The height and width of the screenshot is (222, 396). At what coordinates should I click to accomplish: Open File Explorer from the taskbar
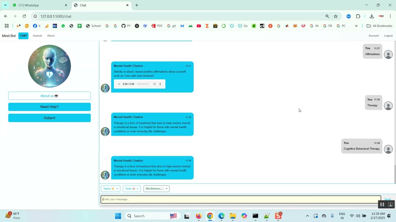233,216
